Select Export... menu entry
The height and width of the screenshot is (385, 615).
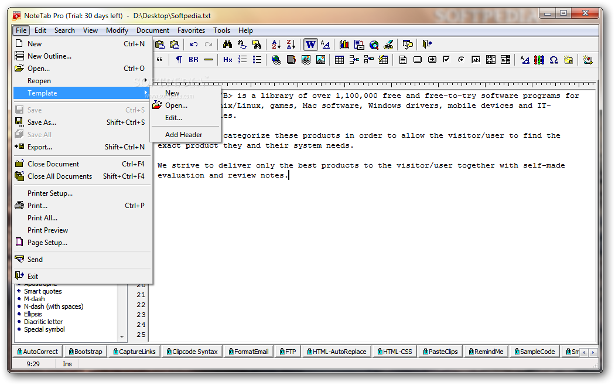[x=83, y=146]
